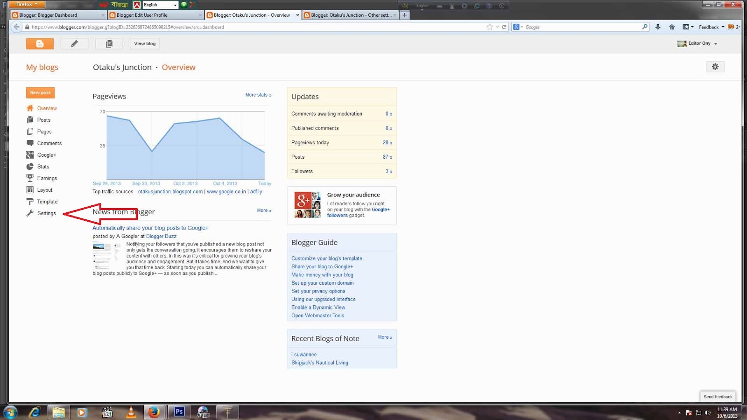The width and height of the screenshot is (747, 420).
Task: Click the orange New post button
Action: coord(40,92)
